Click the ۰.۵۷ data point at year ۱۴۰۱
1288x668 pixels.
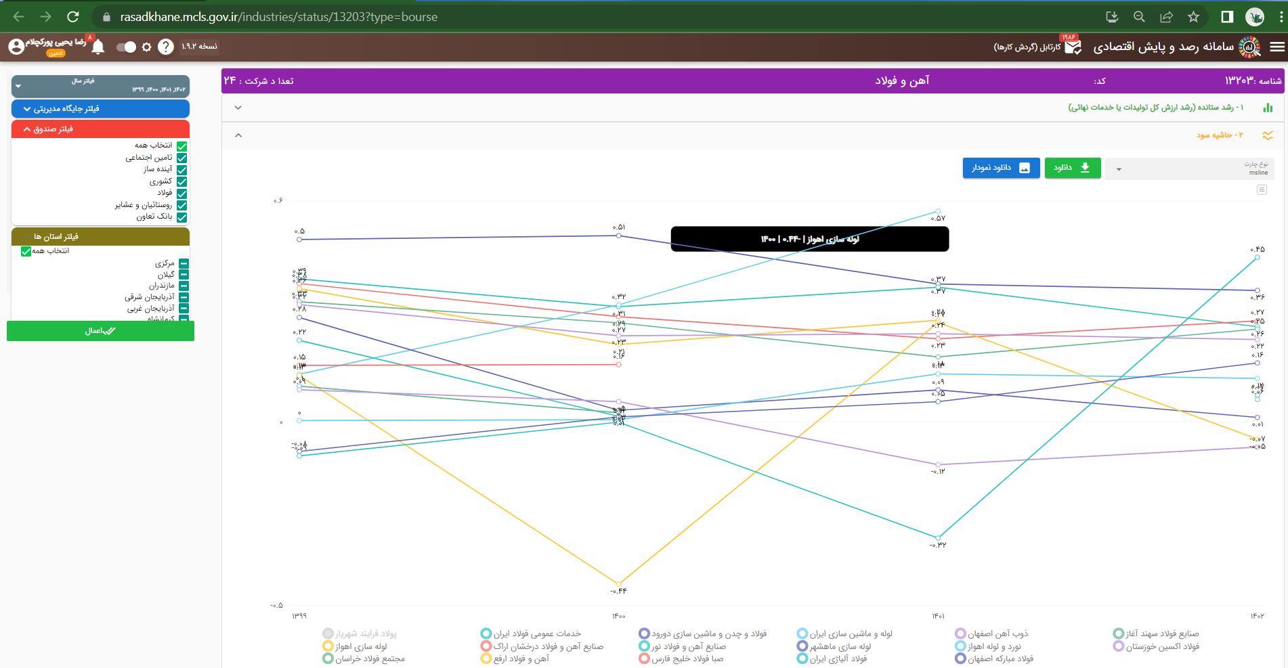tap(938, 211)
